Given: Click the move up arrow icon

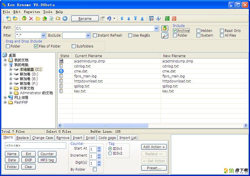Looking at the screenshot, I should point(122,18).
